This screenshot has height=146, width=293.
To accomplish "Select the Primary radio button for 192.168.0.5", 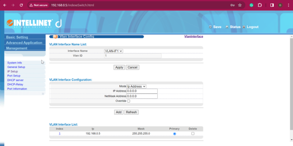I will [x=174, y=134].
